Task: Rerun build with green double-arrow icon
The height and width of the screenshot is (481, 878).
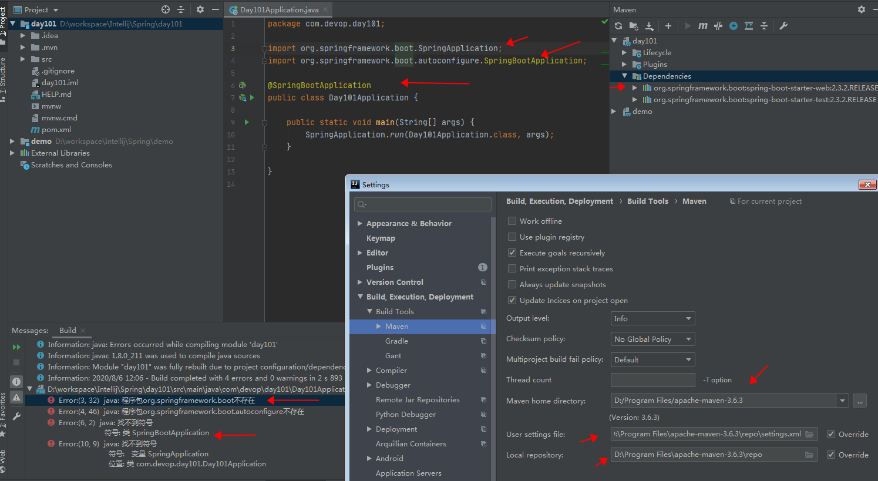Action: pos(16,347)
